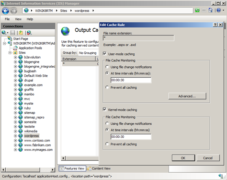Click the Up folder icon in Connections
The image size is (227, 180).
tap(21, 33)
